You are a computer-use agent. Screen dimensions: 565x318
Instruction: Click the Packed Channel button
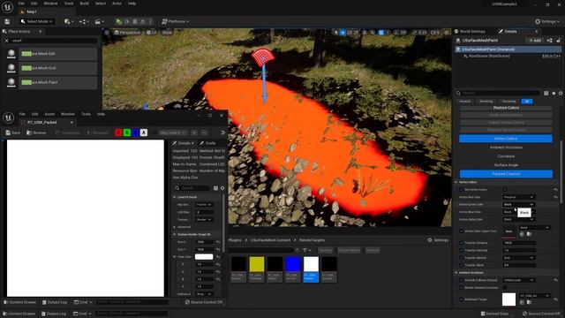click(x=506, y=174)
